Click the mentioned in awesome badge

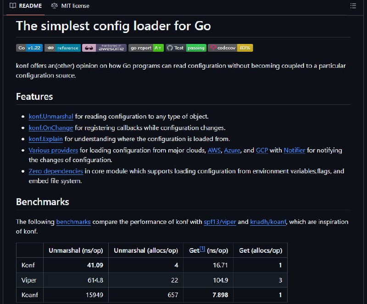click(x=104, y=48)
